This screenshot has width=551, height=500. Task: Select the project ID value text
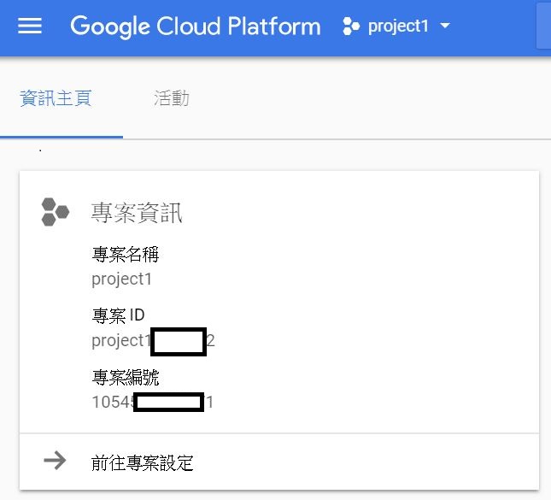point(153,341)
